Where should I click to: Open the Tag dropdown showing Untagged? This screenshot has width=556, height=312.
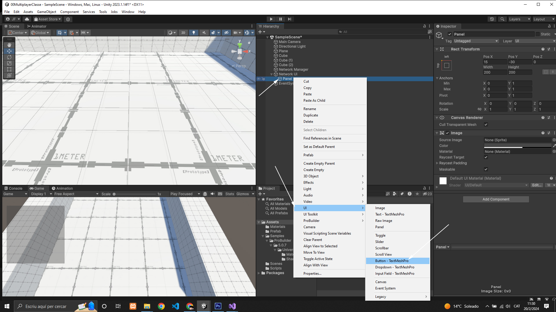pos(476,41)
